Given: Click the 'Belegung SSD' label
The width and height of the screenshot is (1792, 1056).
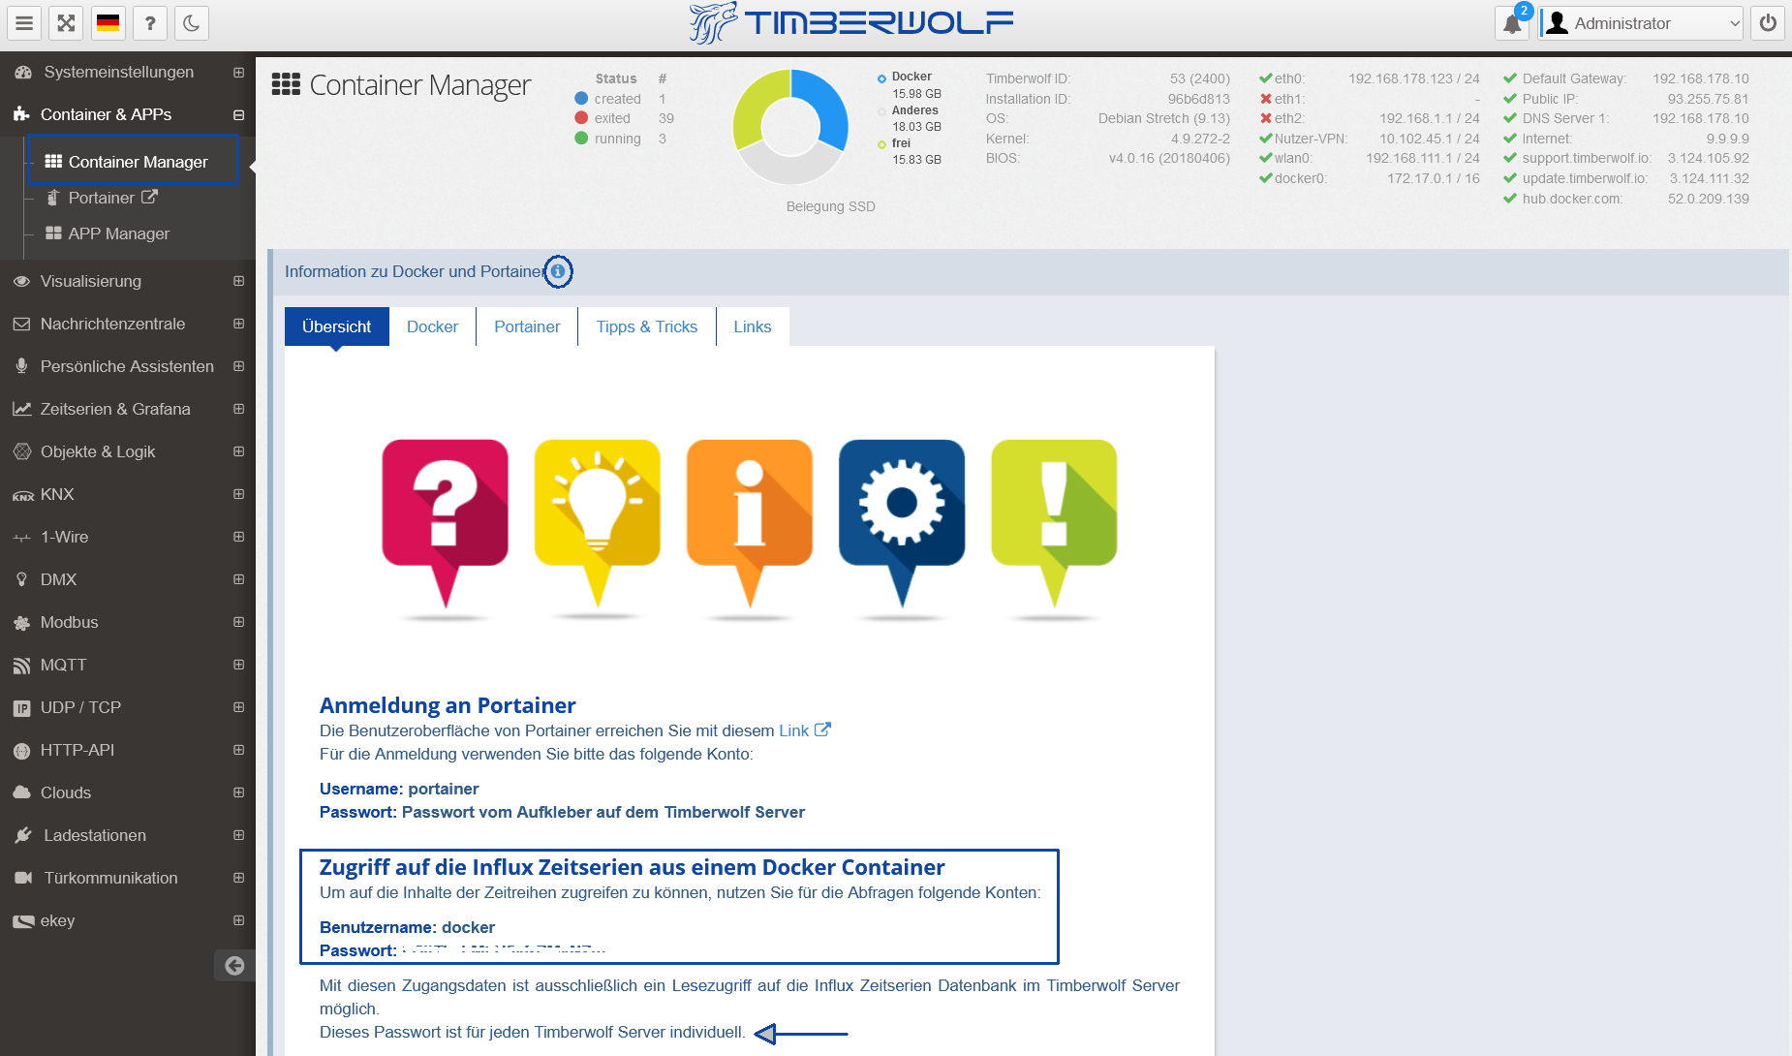Looking at the screenshot, I should point(831,206).
